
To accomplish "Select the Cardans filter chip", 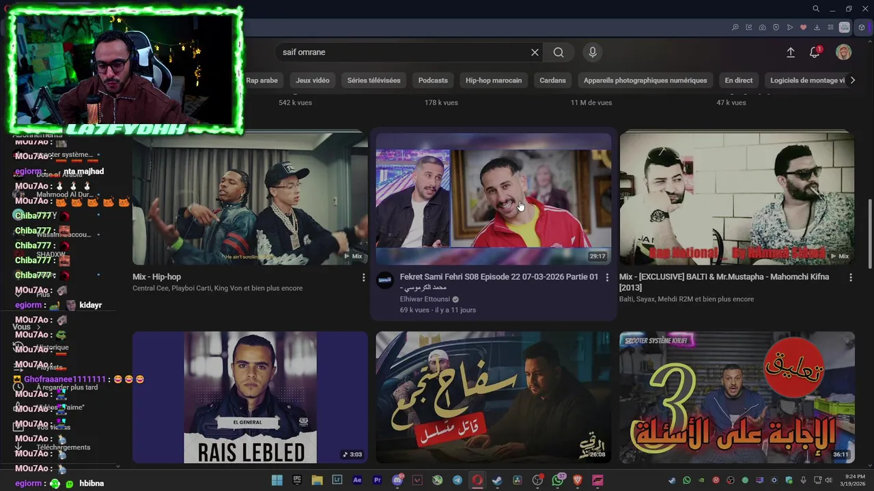I will 552,80.
